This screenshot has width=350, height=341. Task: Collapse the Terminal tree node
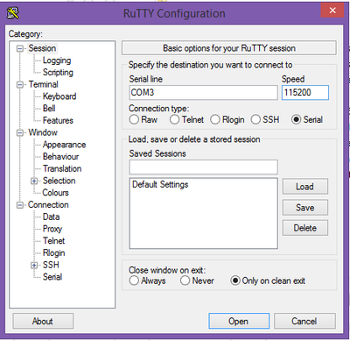(20, 85)
